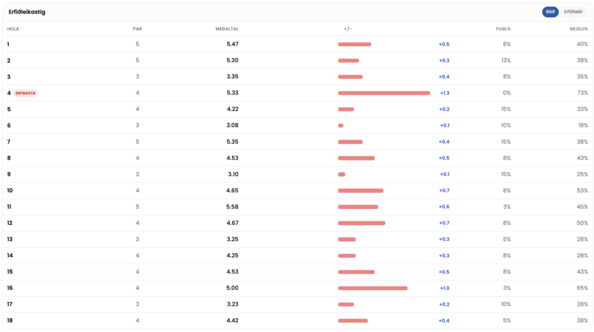Select the hole 4 difficulty bar
The height and width of the screenshot is (332, 594).
[384, 93]
